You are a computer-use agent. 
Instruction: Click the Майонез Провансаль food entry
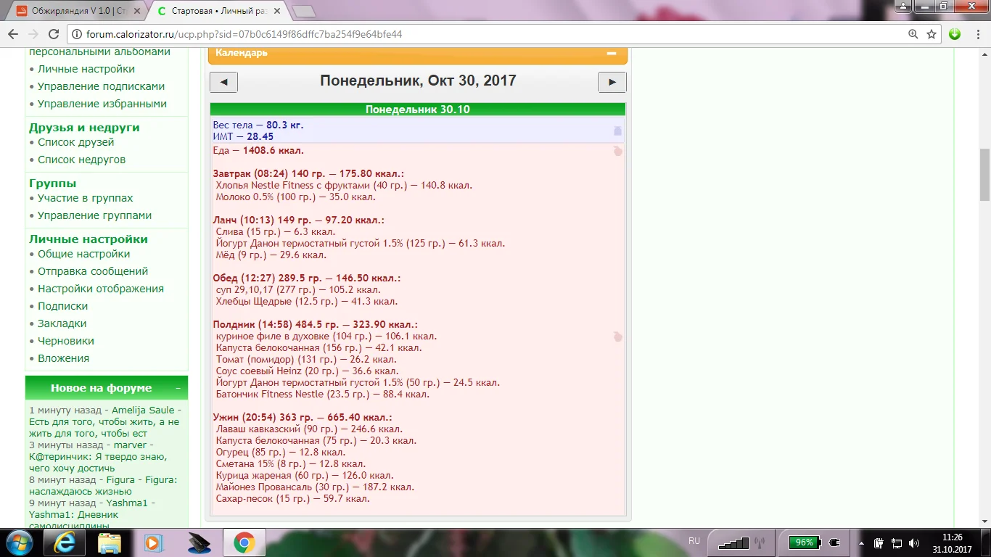click(315, 487)
